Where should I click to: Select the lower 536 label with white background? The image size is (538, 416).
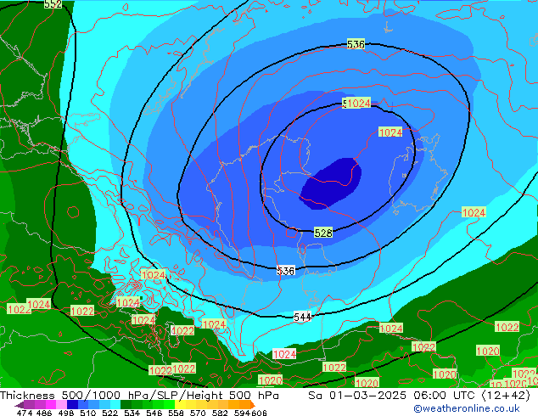coord(285,271)
